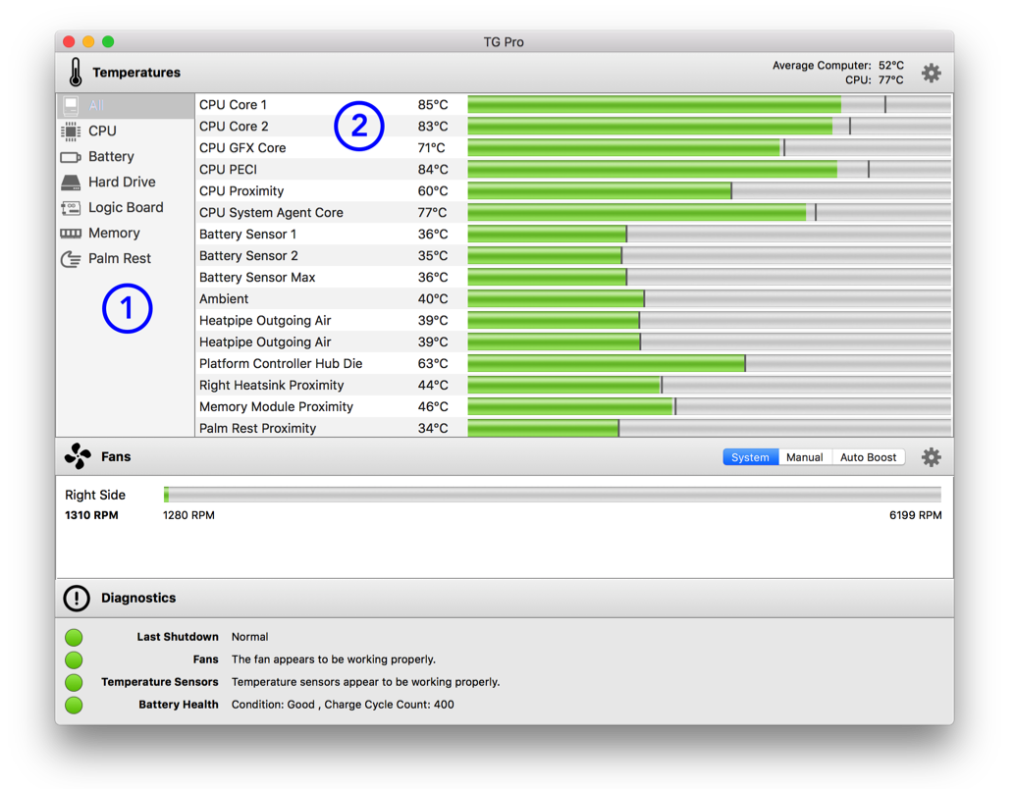1015x789 pixels.
Task: Select the CPU PECI row
Action: pyautogui.click(x=573, y=169)
